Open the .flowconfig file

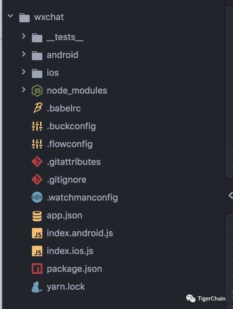point(70,144)
